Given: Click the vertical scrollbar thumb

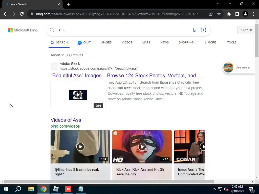Looking at the screenshot, I should pos(257,40).
